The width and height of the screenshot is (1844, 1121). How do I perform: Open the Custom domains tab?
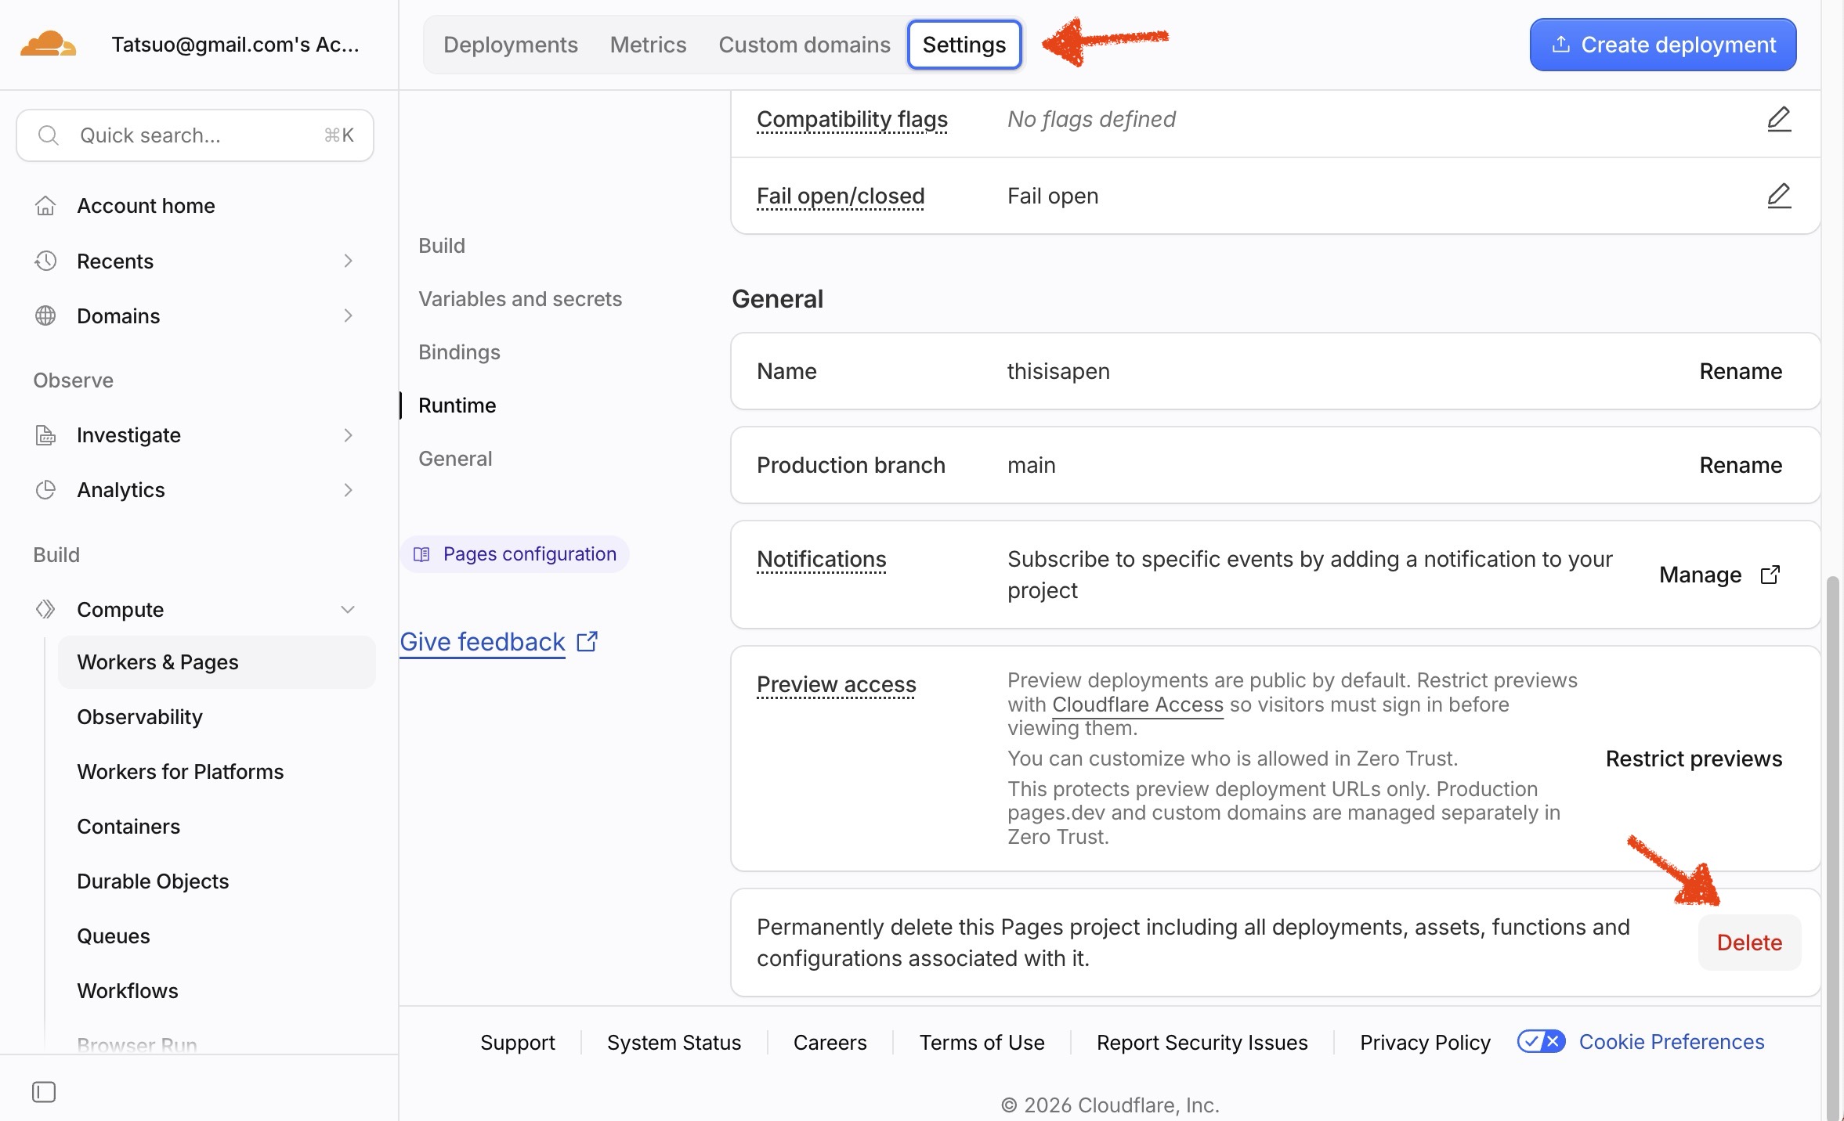[x=804, y=45]
